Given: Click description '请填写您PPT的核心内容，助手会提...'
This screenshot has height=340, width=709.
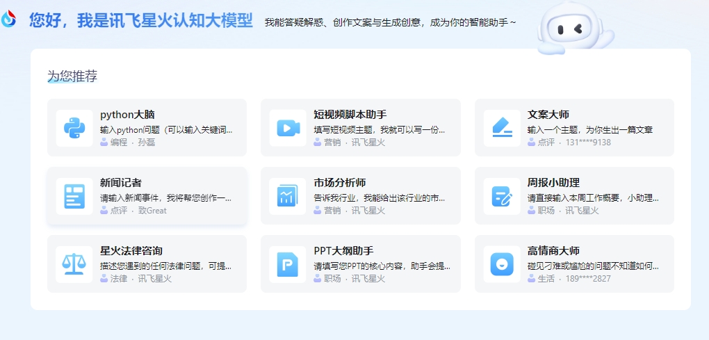Looking at the screenshot, I should [x=382, y=266].
